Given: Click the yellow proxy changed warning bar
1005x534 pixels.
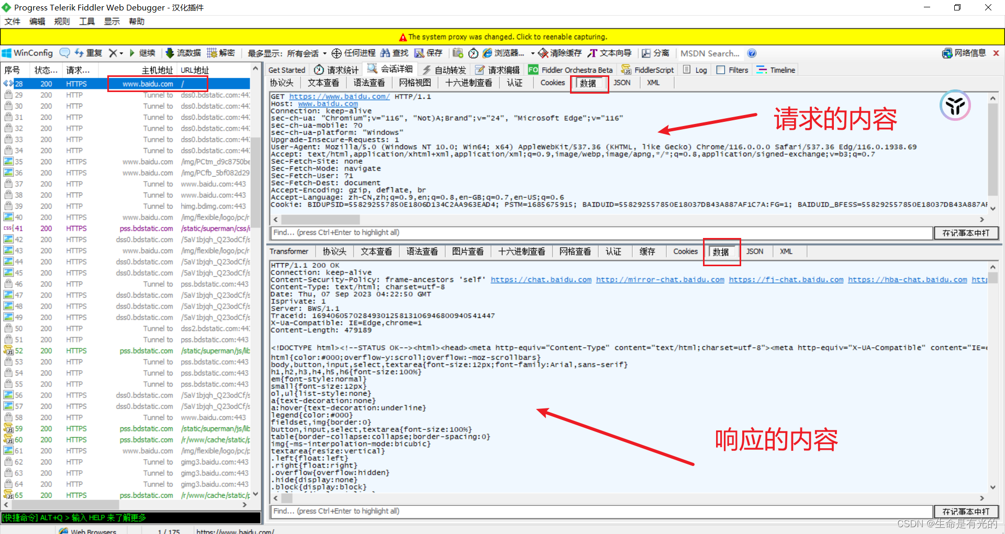Looking at the screenshot, I should click(502, 37).
